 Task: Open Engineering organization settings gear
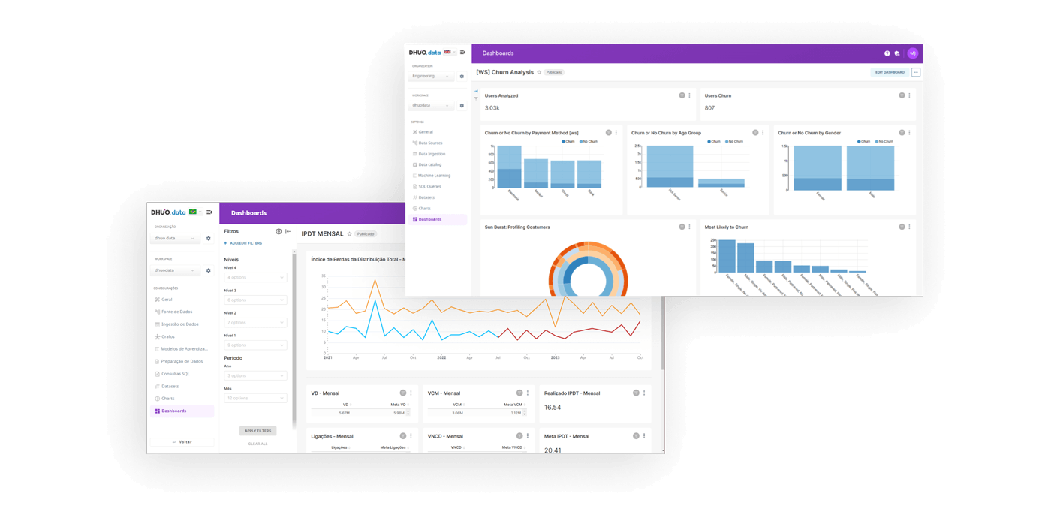click(x=462, y=76)
